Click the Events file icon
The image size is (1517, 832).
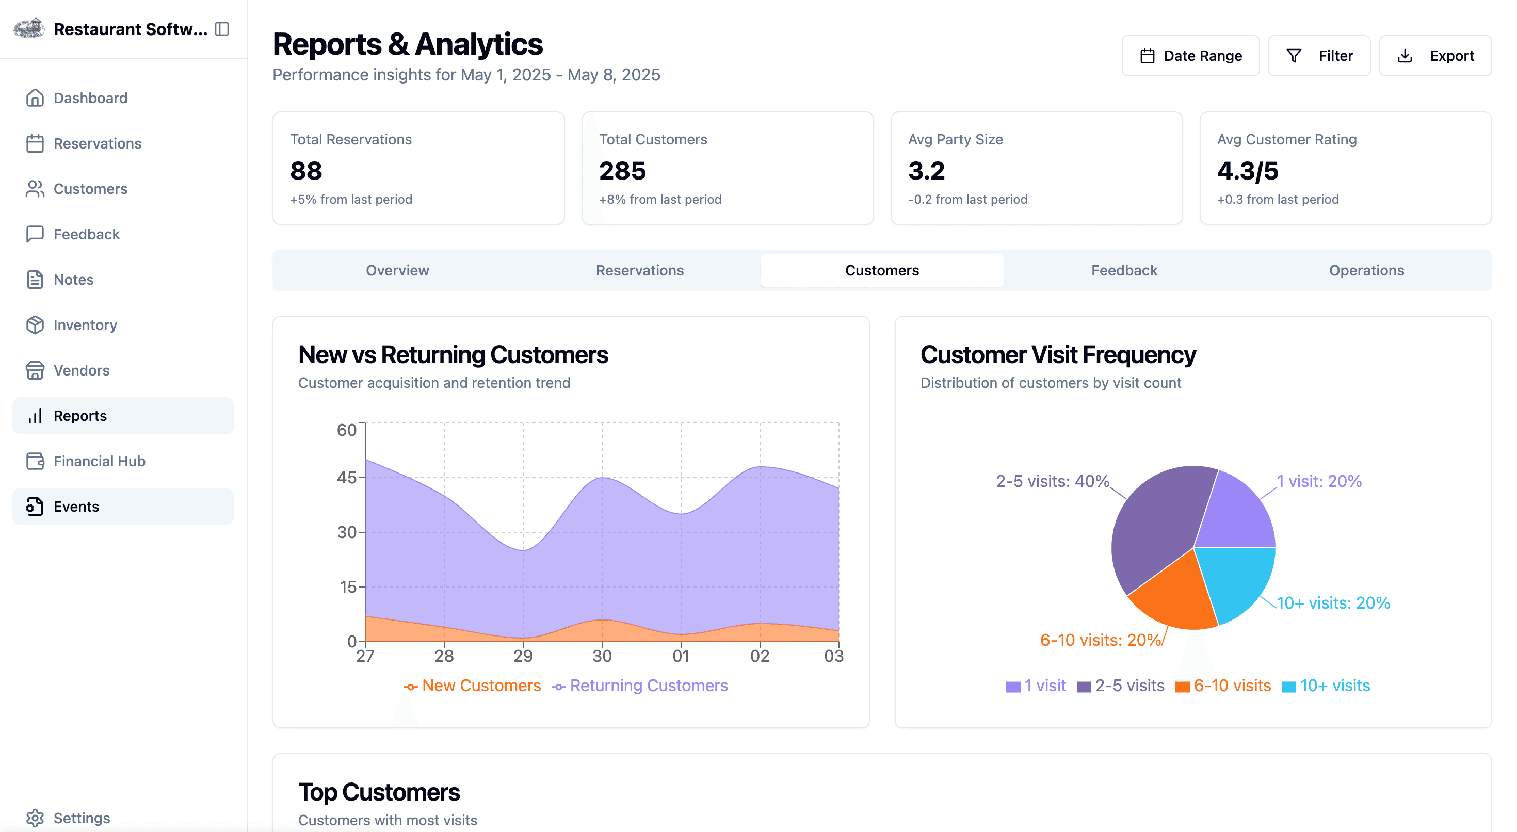(35, 507)
